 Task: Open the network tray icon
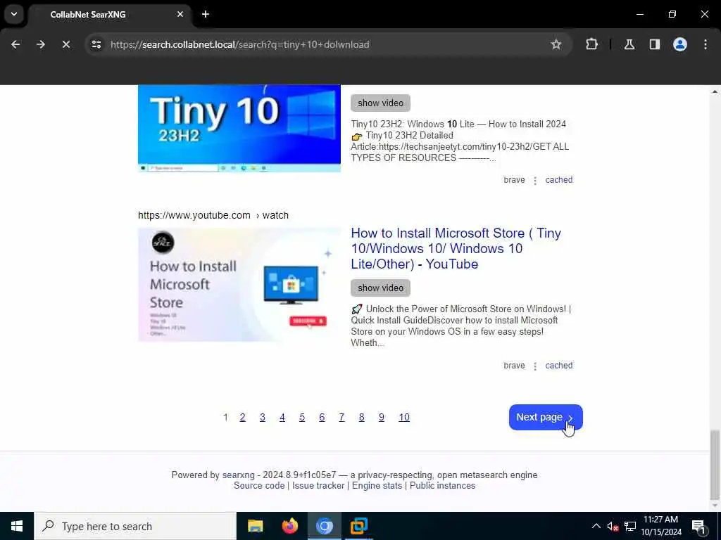(x=630, y=527)
